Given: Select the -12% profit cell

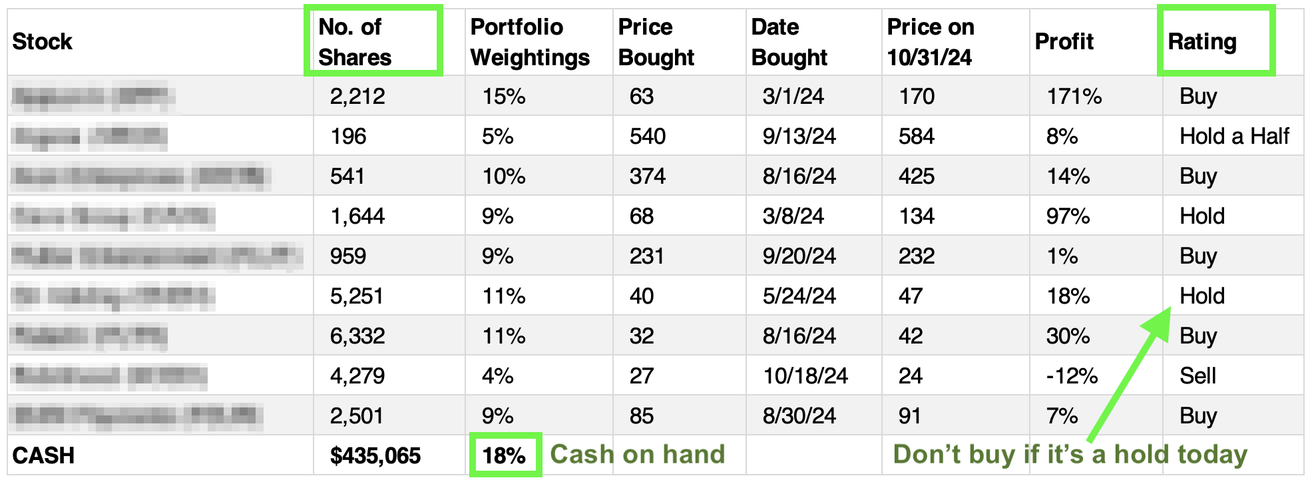Looking at the screenshot, I should [1072, 376].
